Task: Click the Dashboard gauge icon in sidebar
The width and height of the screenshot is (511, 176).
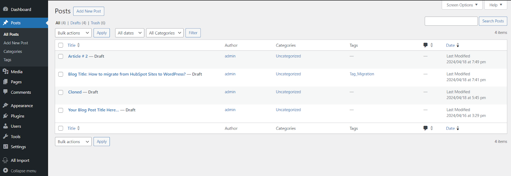Action: (x=5, y=9)
